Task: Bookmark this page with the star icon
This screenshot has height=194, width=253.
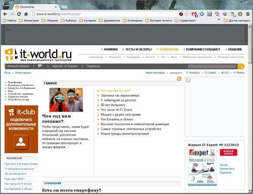Action: (x=186, y=14)
